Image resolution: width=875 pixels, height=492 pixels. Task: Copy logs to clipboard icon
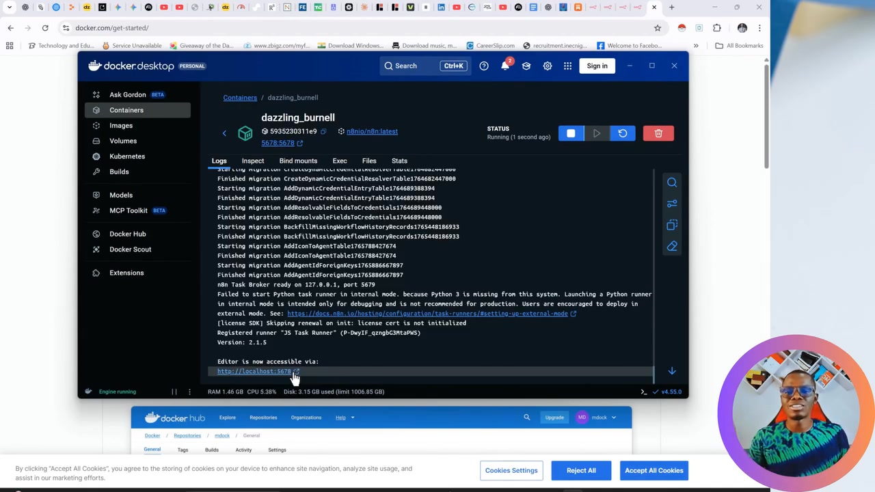(672, 225)
